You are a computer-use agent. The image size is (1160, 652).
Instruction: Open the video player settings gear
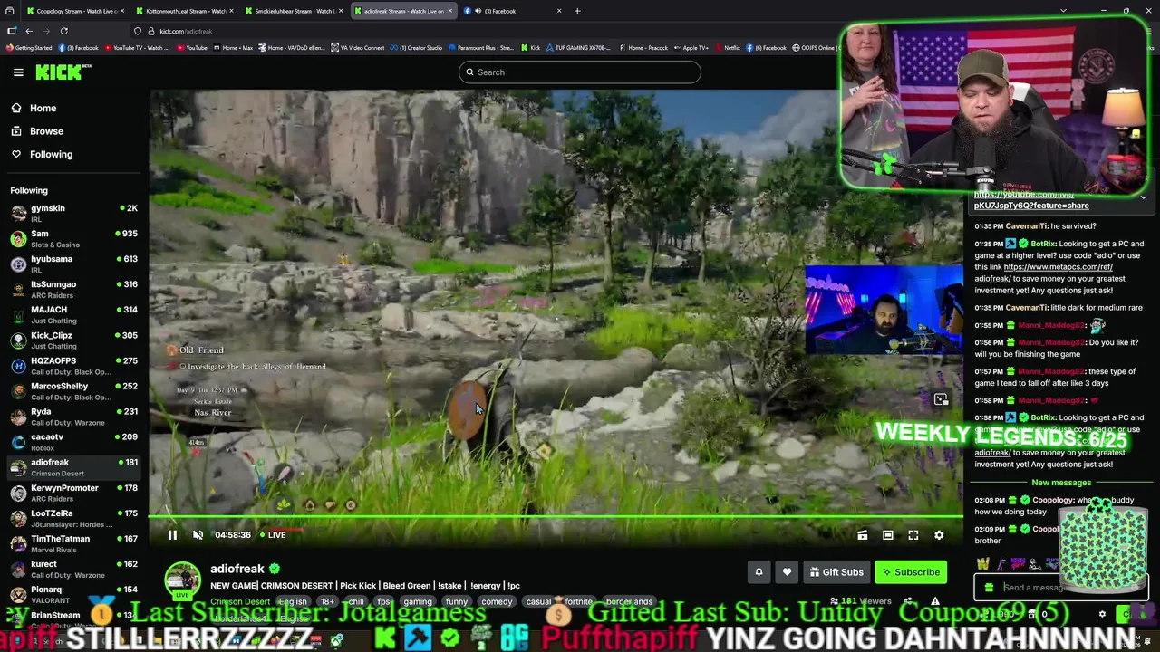tap(939, 535)
